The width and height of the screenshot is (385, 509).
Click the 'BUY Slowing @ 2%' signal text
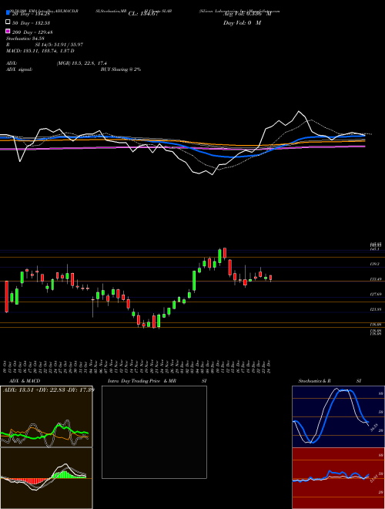tap(121, 69)
